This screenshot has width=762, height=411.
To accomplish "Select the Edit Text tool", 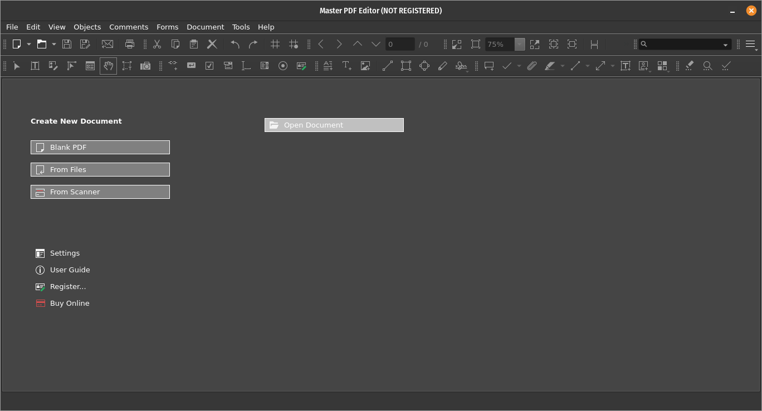I will tap(35, 66).
